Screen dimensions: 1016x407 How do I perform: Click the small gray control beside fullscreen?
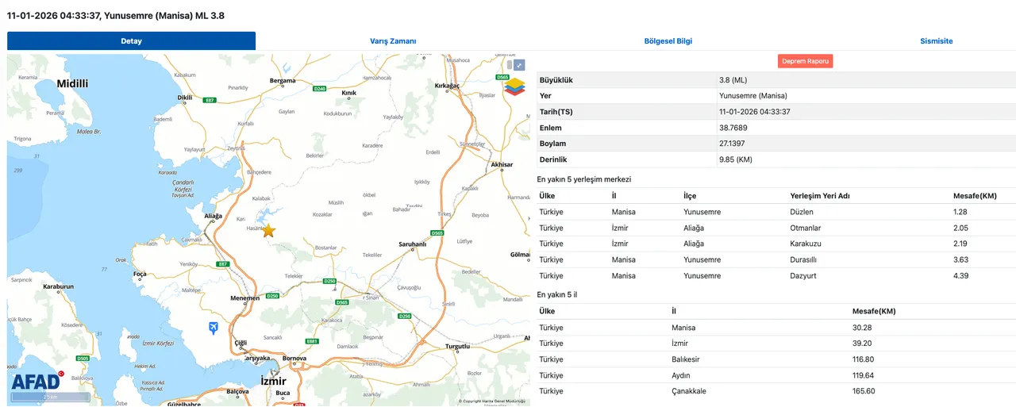click(x=510, y=65)
